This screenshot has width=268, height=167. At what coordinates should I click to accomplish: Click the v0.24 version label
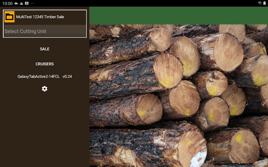(67, 76)
